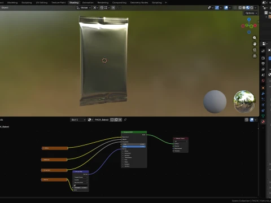Open the Render properties tab
This screenshot has width=271, height=203.
pyautogui.click(x=263, y=58)
